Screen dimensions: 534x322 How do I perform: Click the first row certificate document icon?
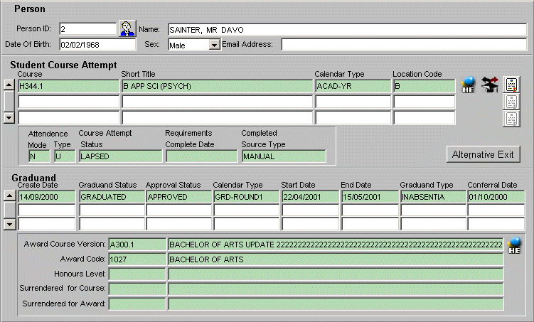click(511, 85)
